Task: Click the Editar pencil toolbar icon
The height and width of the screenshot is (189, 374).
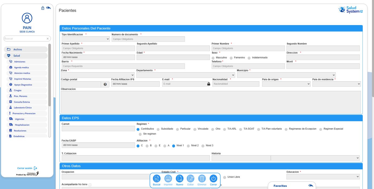Action: [190, 179]
